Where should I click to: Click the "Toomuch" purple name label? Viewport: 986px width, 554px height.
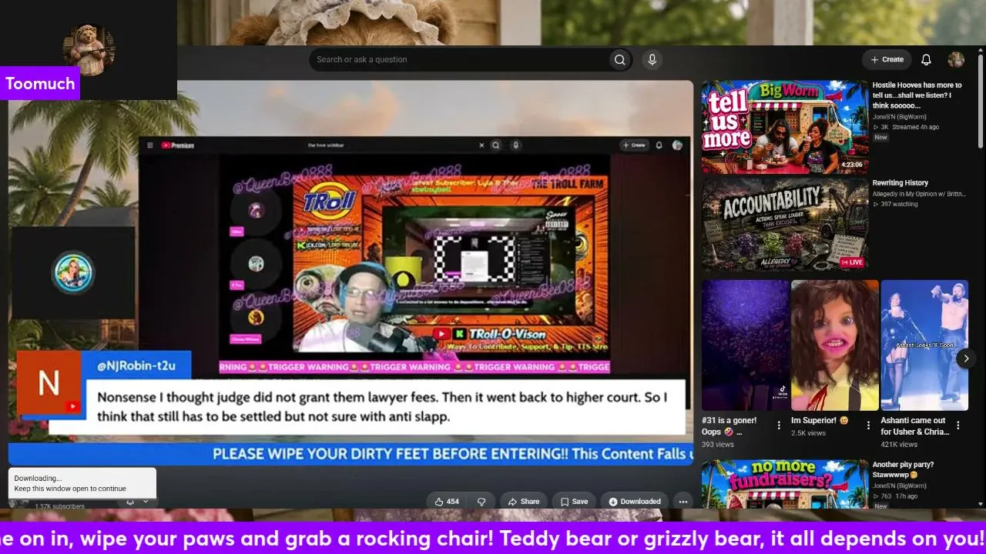(40, 83)
